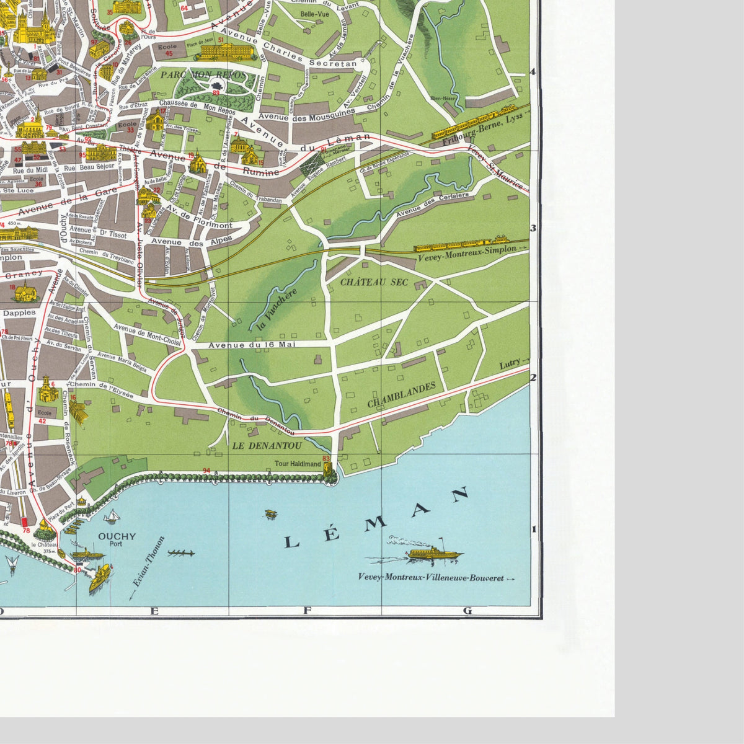Viewport: 744px width, 744px height.
Task: Select the church illustration numbered 19
Action: pyautogui.click(x=198, y=164)
